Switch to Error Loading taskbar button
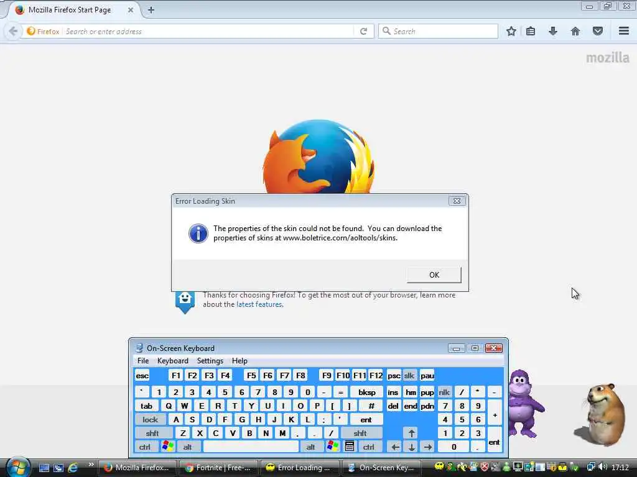 click(300, 468)
